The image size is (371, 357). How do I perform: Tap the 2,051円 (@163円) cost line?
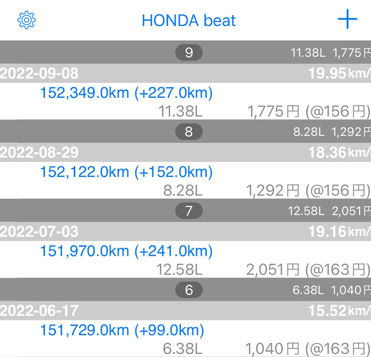tap(308, 270)
